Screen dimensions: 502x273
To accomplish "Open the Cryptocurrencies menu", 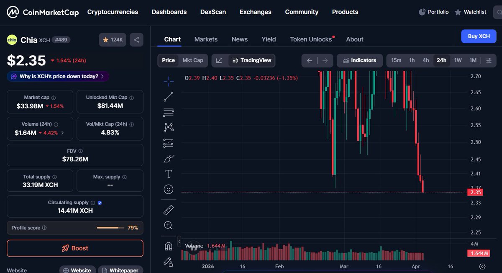I will click(113, 12).
